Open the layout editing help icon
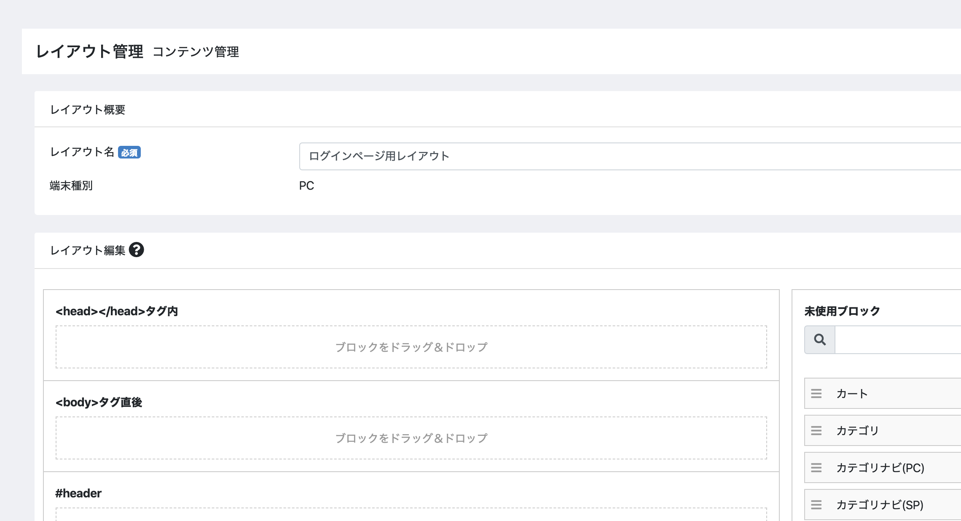Image resolution: width=961 pixels, height=521 pixels. (136, 250)
